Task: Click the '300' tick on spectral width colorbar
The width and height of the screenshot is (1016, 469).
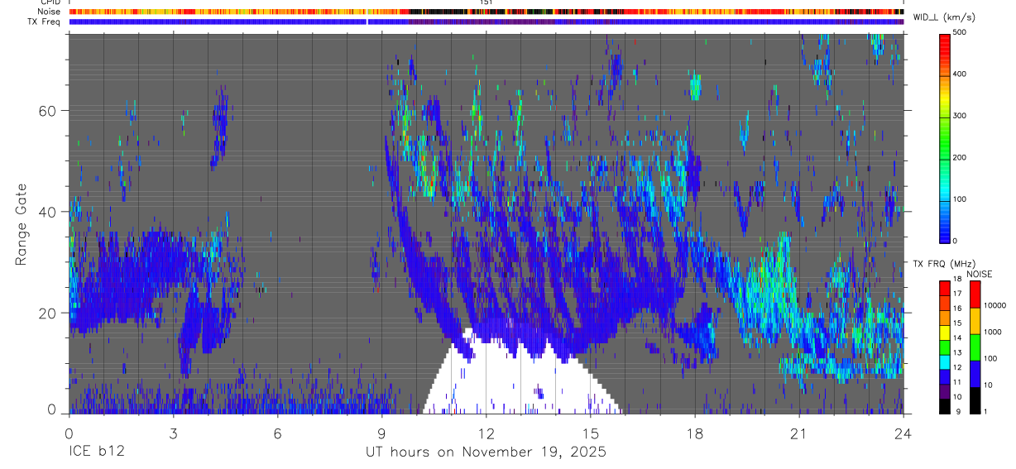Action: coord(960,116)
